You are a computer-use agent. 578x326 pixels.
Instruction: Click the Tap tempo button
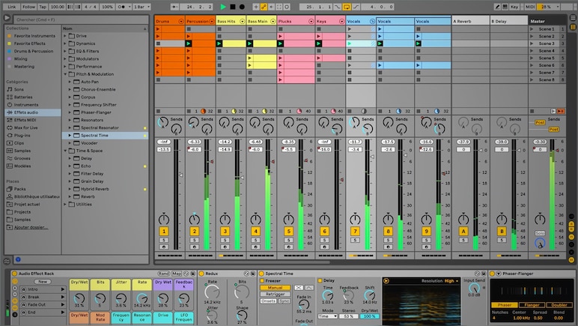pos(43,7)
